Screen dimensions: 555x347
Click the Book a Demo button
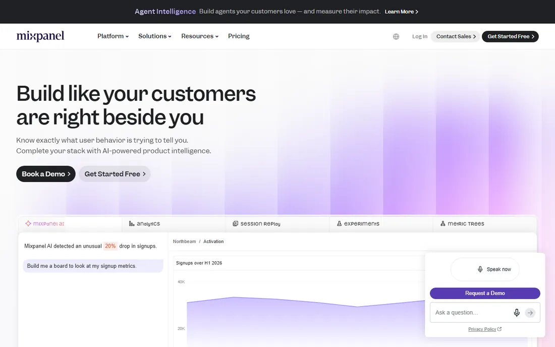pyautogui.click(x=45, y=174)
